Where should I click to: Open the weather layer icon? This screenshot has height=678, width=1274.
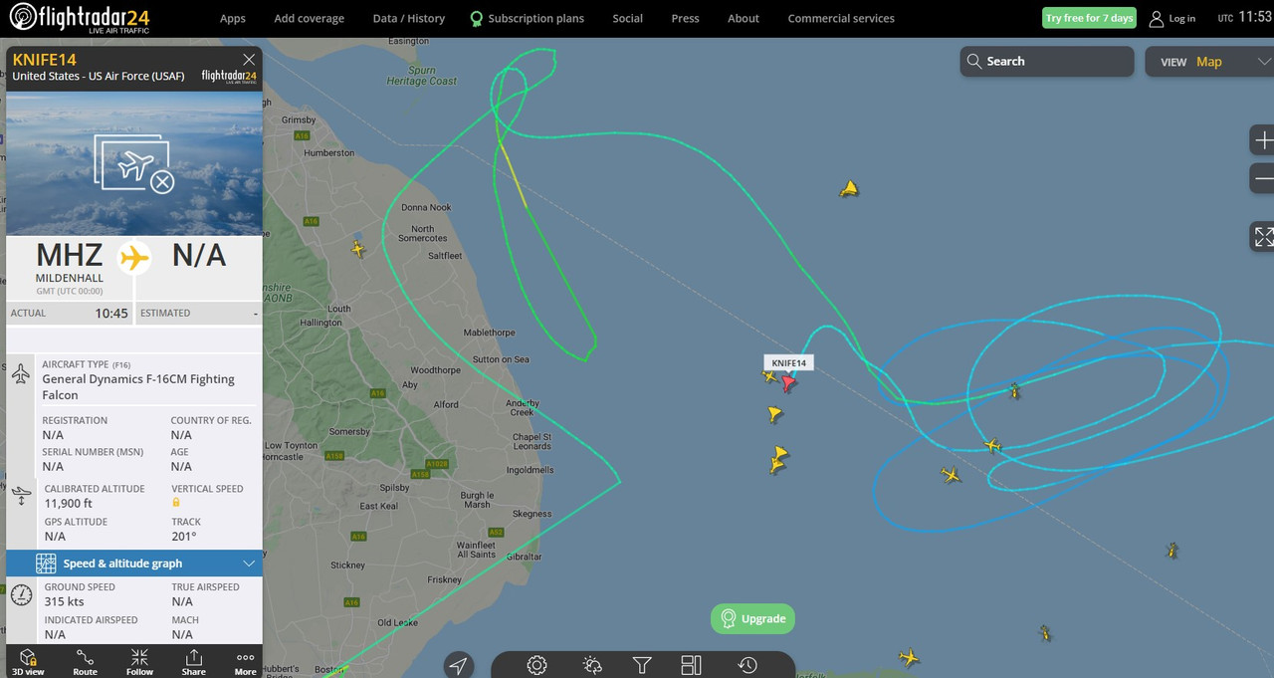[592, 665]
